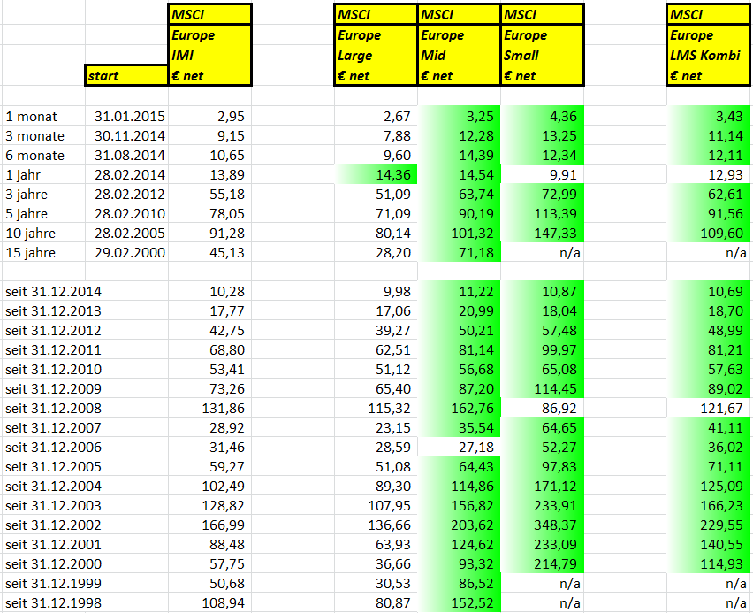Click the Small value 9,91

(x=563, y=174)
